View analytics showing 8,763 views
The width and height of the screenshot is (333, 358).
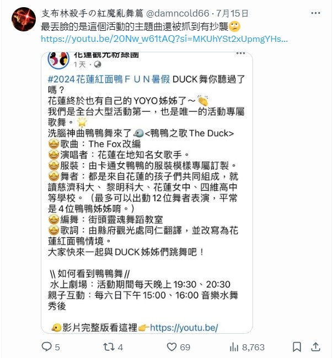point(247,348)
